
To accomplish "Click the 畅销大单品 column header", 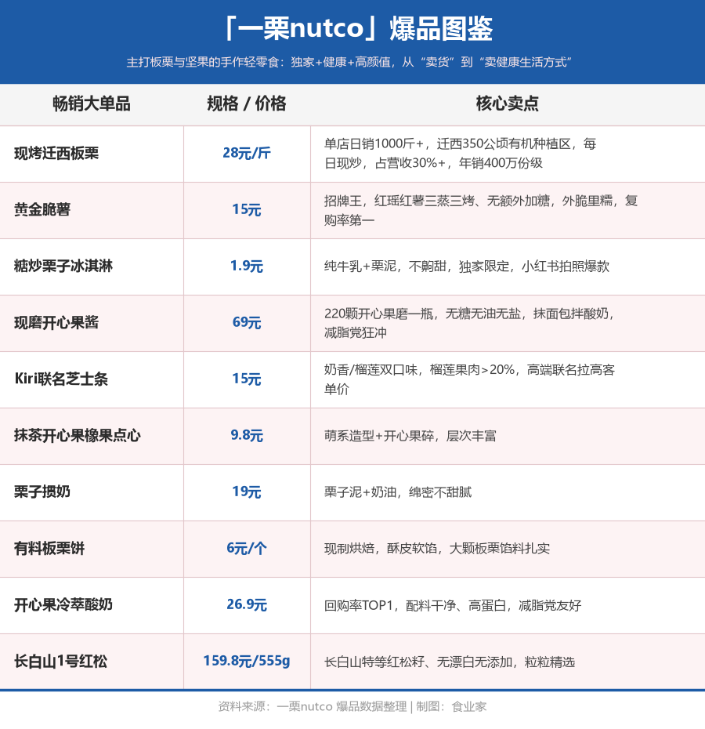I will (x=92, y=103).
